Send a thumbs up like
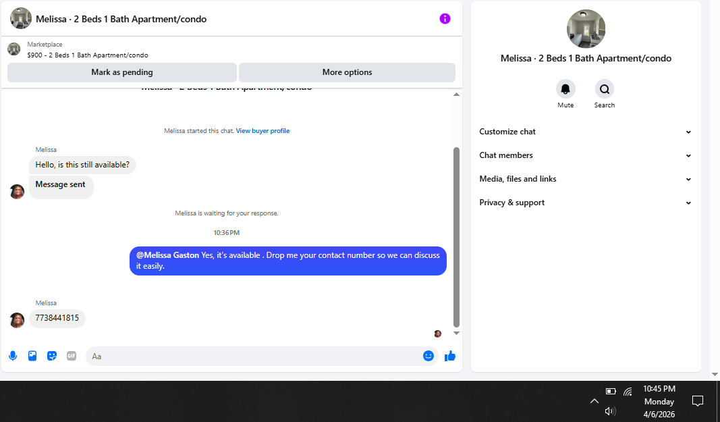 (x=449, y=356)
